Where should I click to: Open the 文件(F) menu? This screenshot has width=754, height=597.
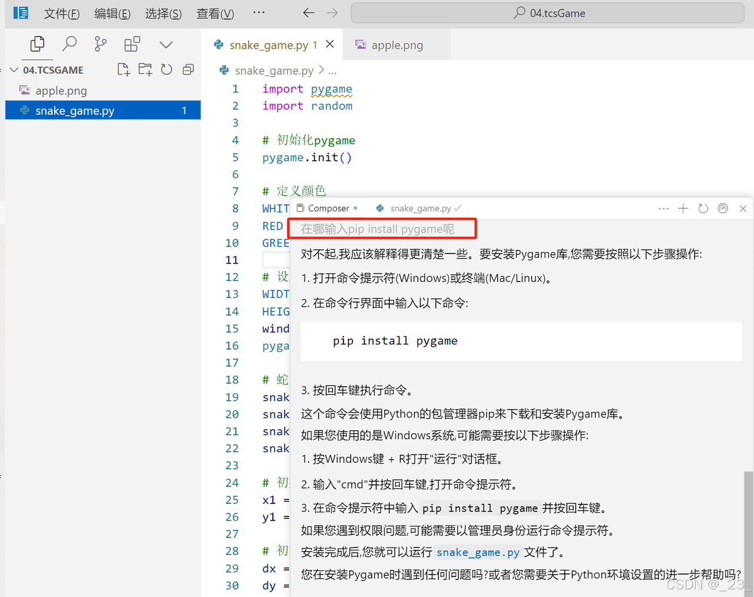pyautogui.click(x=61, y=14)
